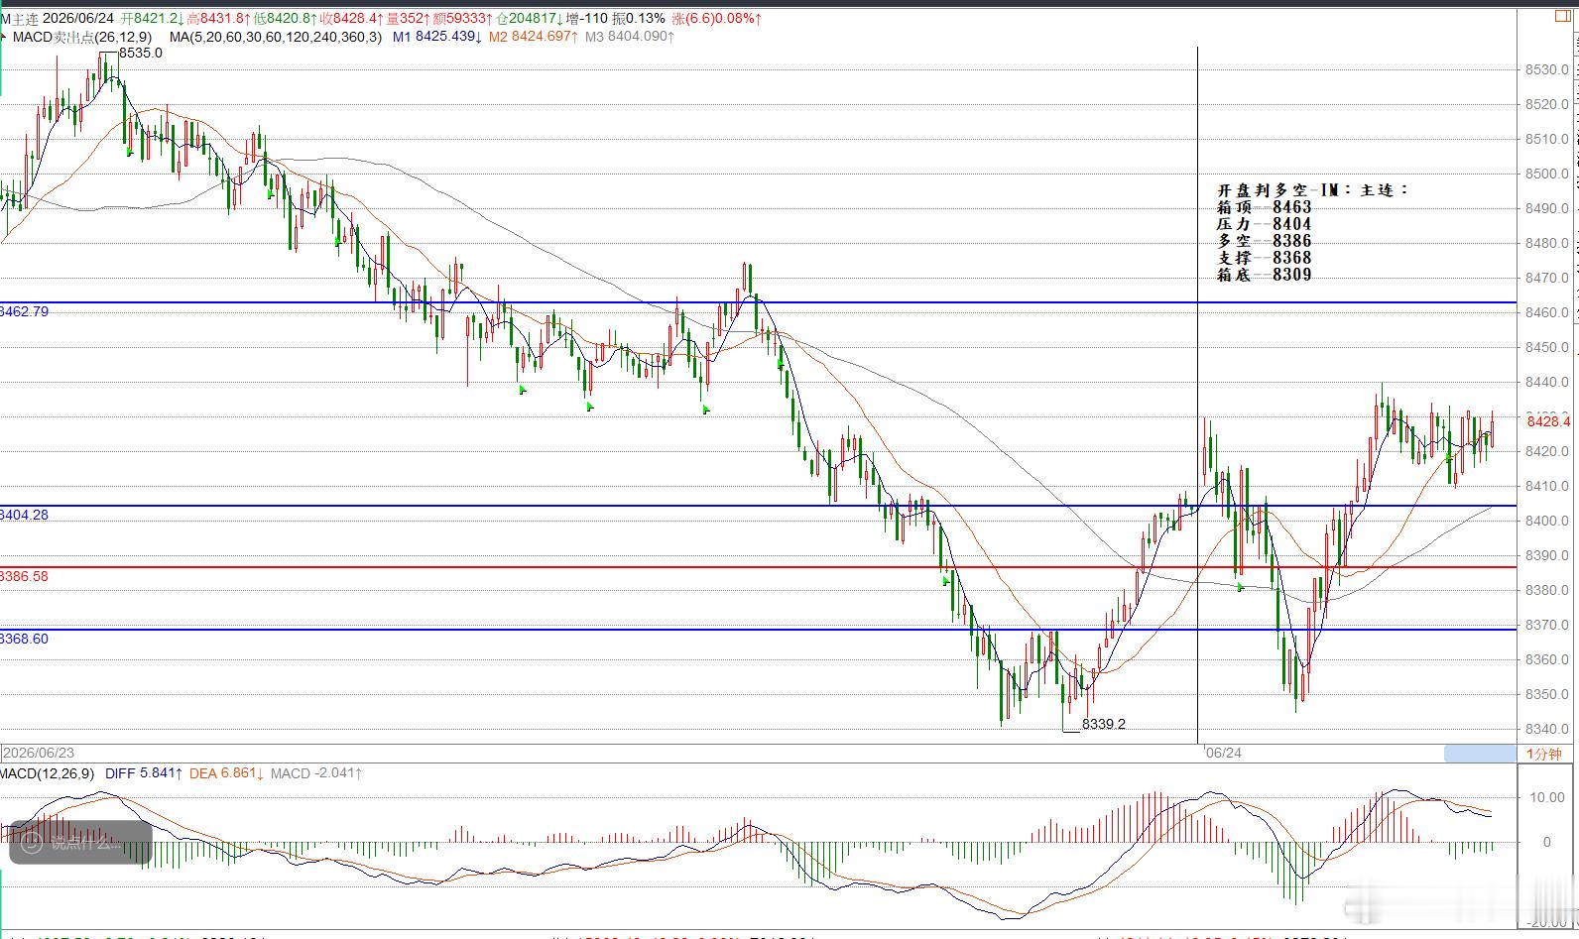Open MACD卖出点(26,12,9) indicator settings

point(82,37)
